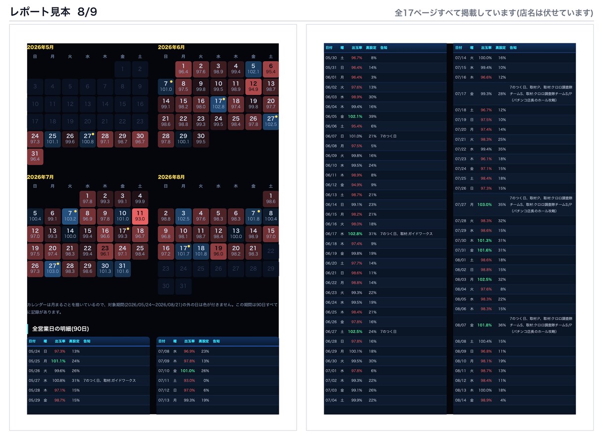This screenshot has height=440, width=603.
Task: Click the "レポート見本 8/9" heading
Action: 53,12
